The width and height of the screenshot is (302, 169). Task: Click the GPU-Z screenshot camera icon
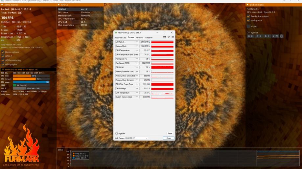pyautogui.click(x=165, y=37)
